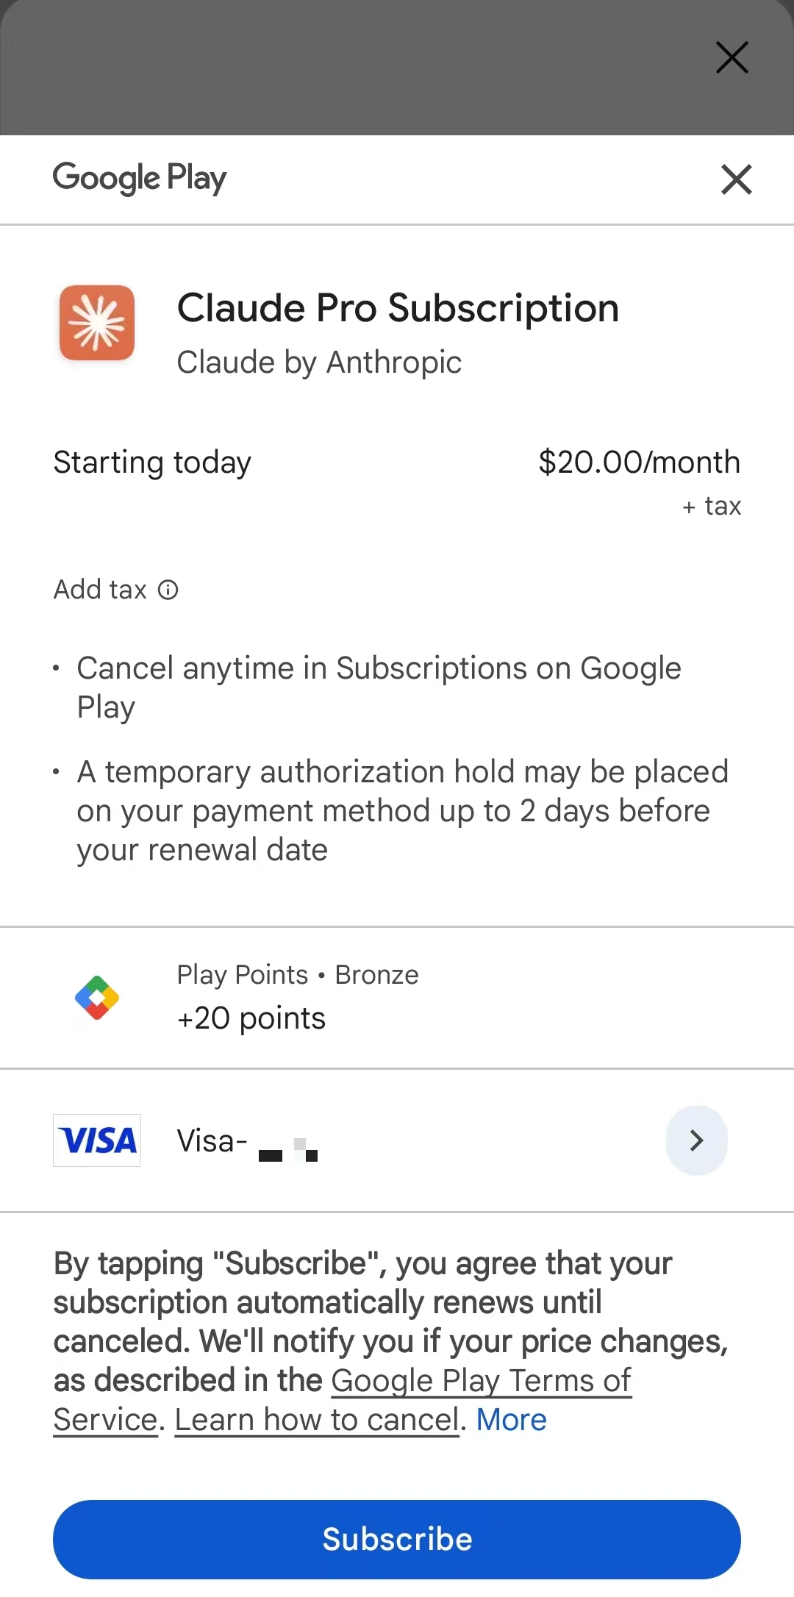
Task: Tap the Google Play logo
Action: 140,178
